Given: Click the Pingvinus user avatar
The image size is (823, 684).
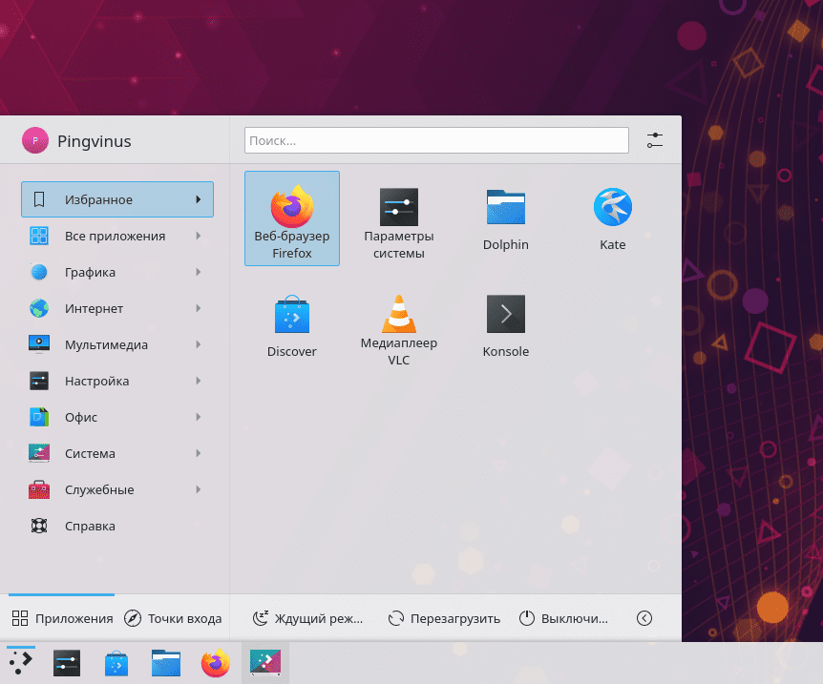Looking at the screenshot, I should [35, 141].
